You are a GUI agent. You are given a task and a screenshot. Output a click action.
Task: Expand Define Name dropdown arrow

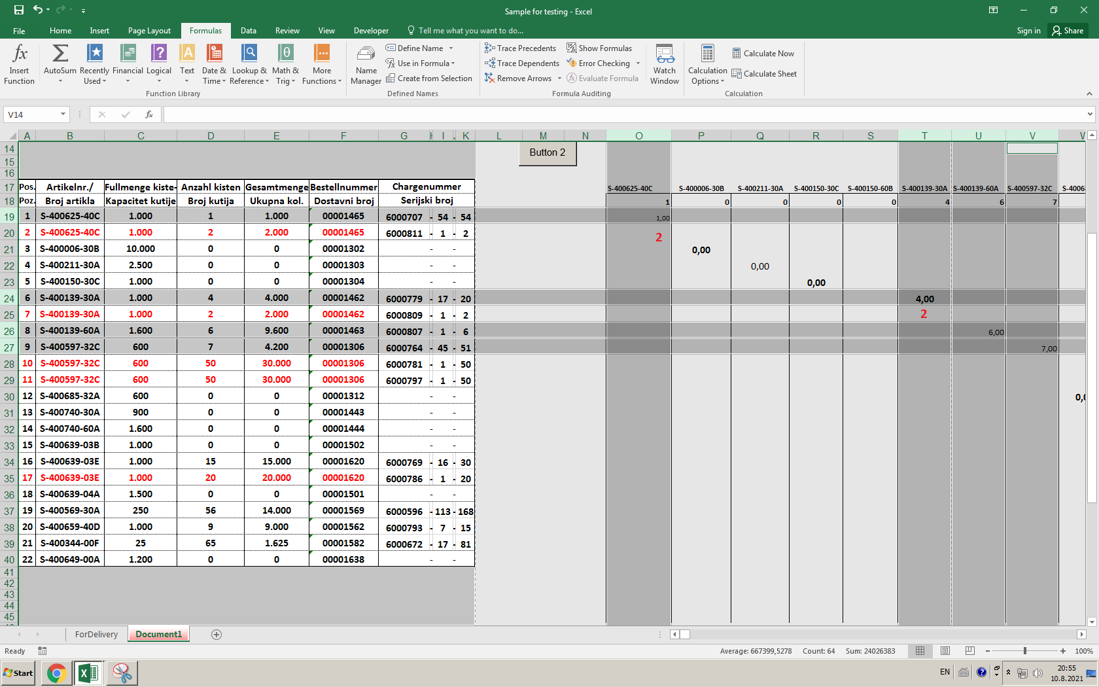tap(451, 48)
